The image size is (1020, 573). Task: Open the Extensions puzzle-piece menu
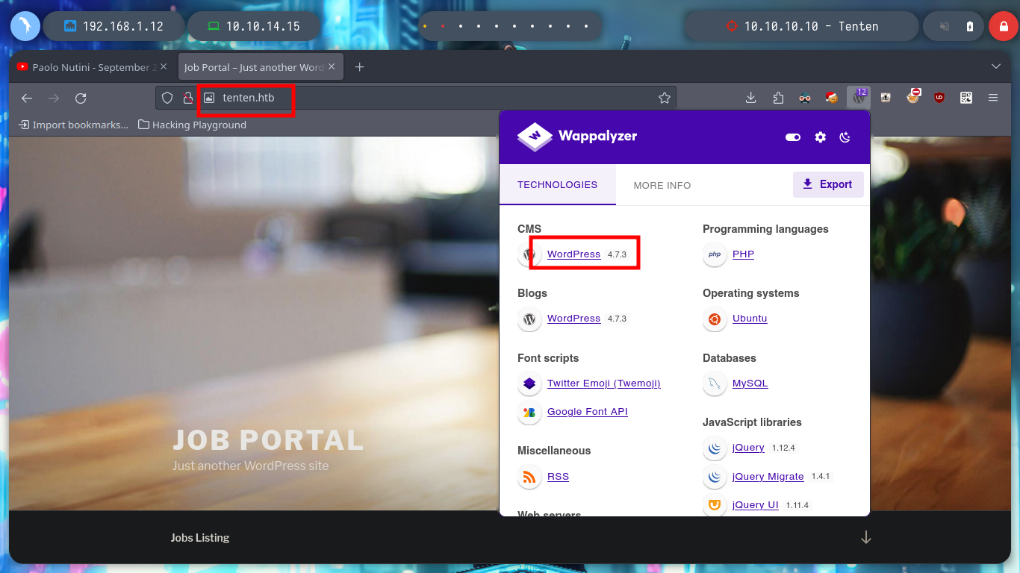click(x=778, y=98)
